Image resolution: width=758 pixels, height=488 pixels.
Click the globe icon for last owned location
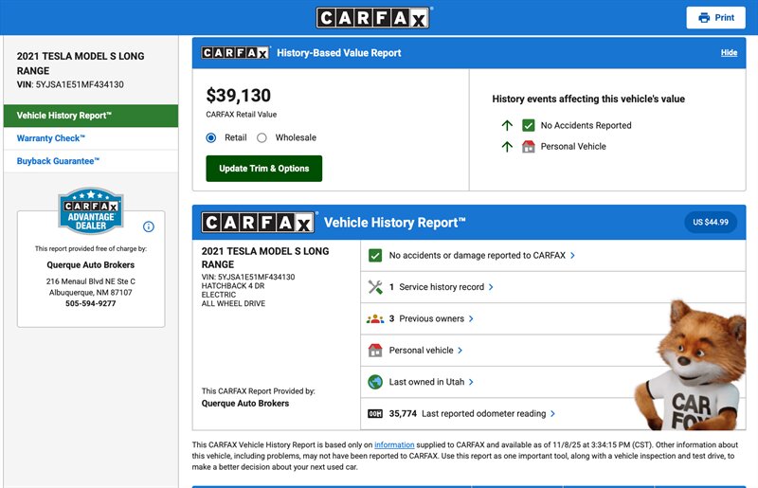pyautogui.click(x=374, y=382)
